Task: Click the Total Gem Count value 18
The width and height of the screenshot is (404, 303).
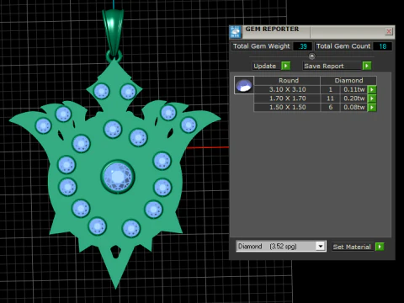Action: pos(383,46)
